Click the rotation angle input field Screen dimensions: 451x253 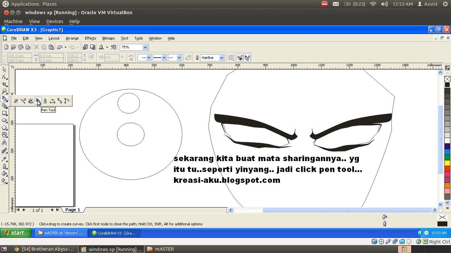point(112,58)
